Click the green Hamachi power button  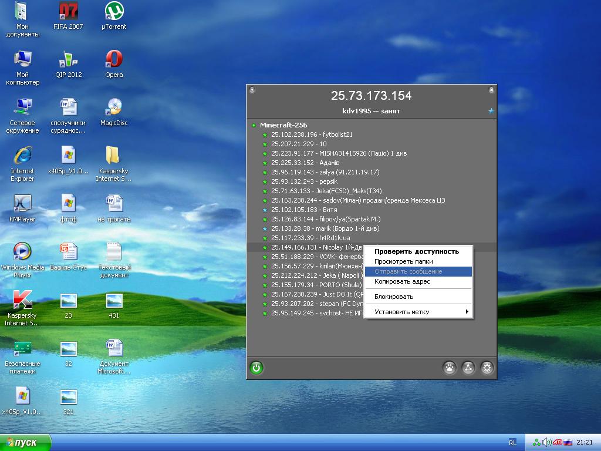256,368
